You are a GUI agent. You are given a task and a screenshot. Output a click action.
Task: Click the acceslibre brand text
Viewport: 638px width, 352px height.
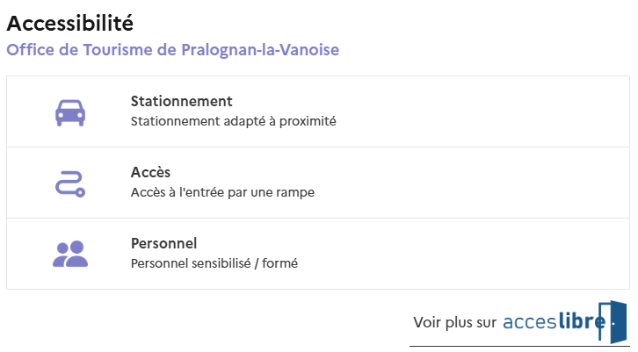[554, 322]
